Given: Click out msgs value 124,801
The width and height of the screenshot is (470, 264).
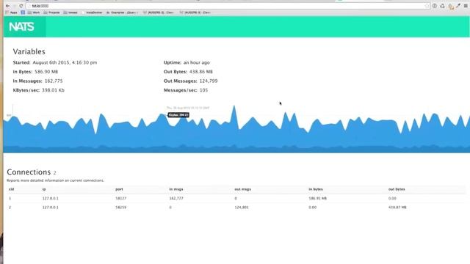Looking at the screenshot, I should (242, 207).
